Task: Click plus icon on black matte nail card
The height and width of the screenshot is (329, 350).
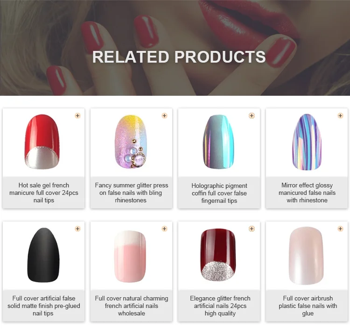Action: [77, 229]
